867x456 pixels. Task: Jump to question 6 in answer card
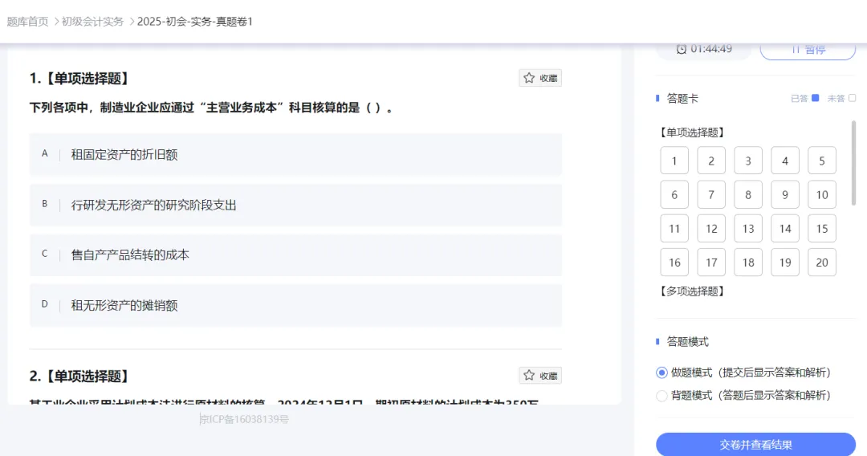674,194
